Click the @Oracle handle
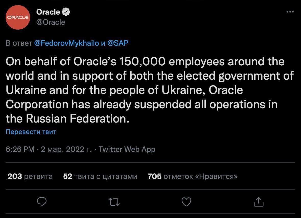This screenshot has height=218, width=301. click(x=51, y=22)
